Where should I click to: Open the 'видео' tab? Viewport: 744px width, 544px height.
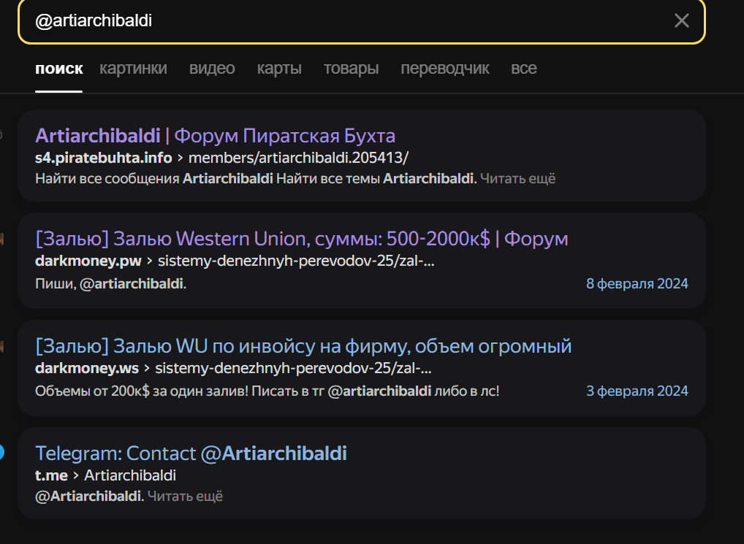coord(212,68)
